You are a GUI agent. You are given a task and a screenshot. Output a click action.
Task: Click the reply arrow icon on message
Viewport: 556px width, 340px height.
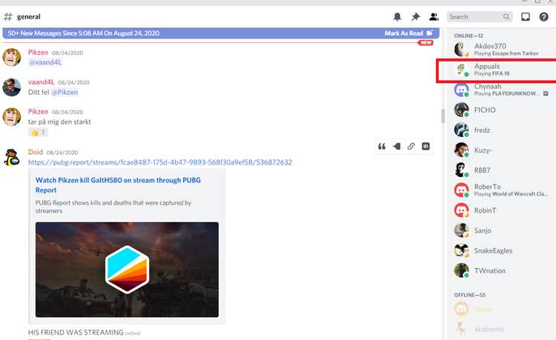tap(397, 146)
